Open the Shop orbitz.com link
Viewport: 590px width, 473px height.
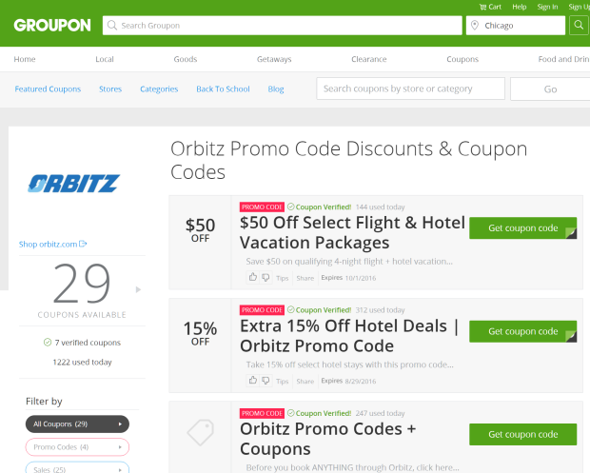coord(52,245)
